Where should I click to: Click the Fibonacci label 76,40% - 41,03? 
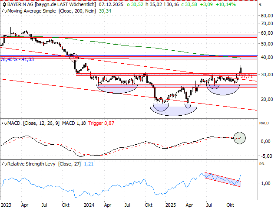pos(17,59)
